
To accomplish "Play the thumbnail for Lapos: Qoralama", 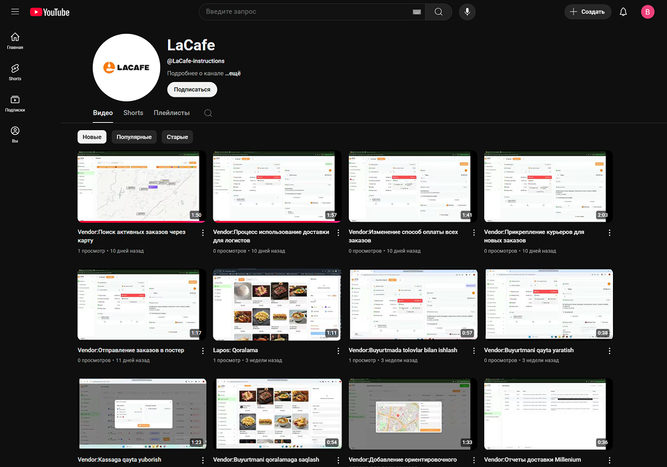I will [x=277, y=304].
